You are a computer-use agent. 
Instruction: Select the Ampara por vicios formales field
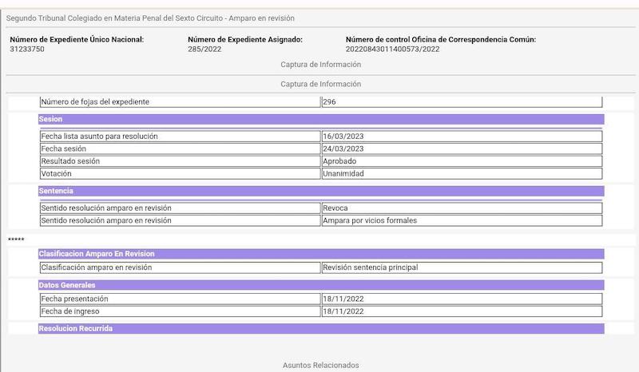click(461, 220)
